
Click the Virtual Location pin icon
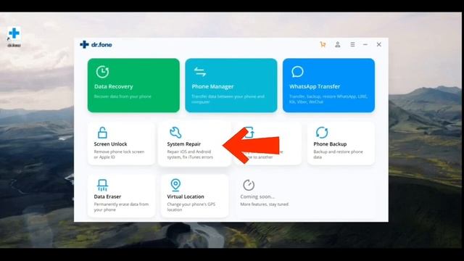point(175,185)
